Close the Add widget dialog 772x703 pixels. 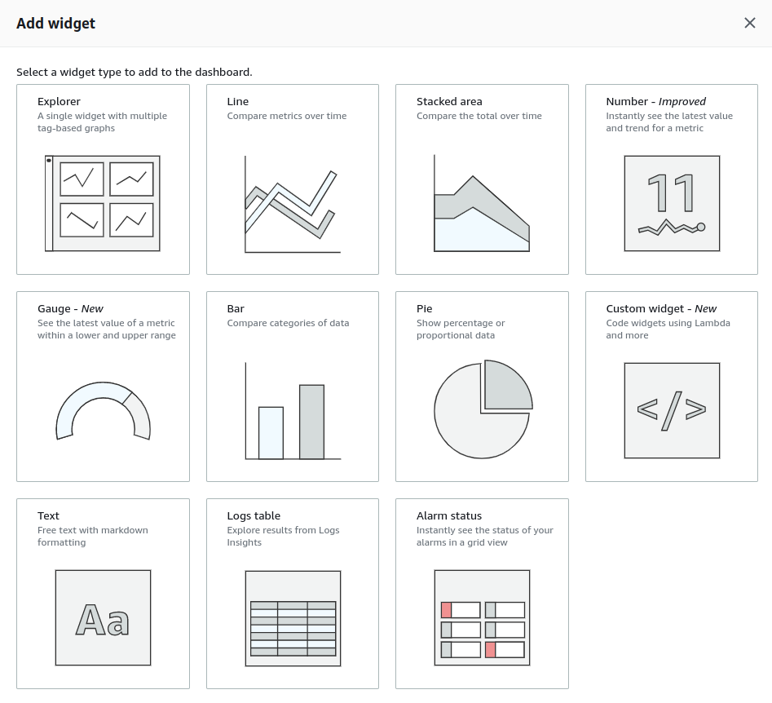click(x=750, y=23)
